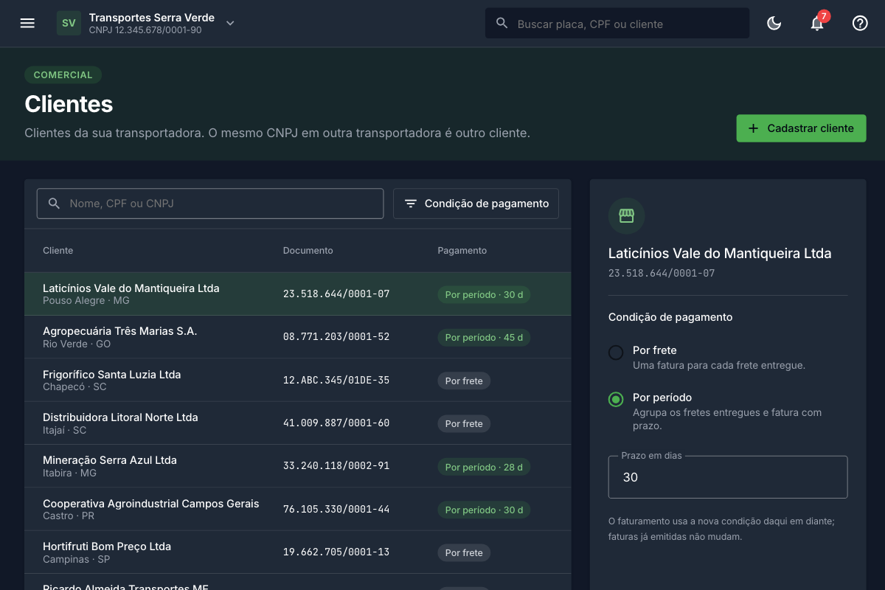Click document number 33.240.118/0002-91
Viewport: 885px width, 590px height.
336,466
